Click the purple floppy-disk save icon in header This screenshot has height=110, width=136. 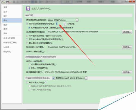[x=28, y=8]
